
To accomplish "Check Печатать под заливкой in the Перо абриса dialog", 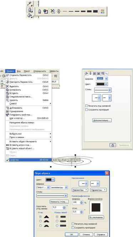I will pyautogui.click(x=73, y=224).
